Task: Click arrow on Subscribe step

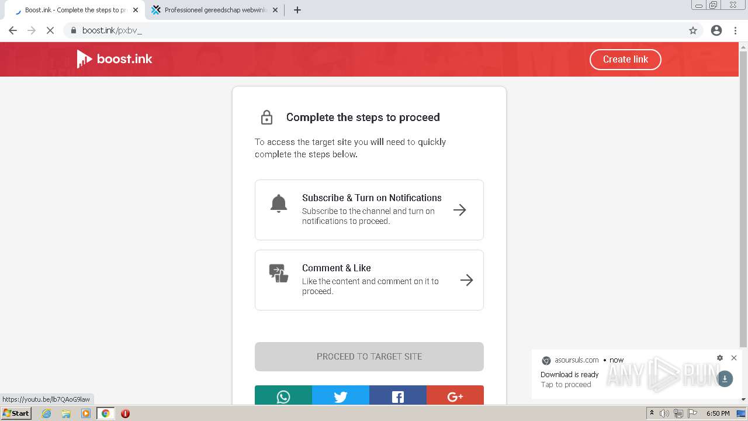Action: point(460,210)
